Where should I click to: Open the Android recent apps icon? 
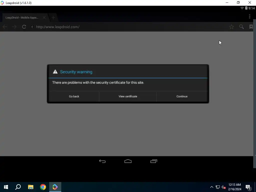click(x=154, y=161)
